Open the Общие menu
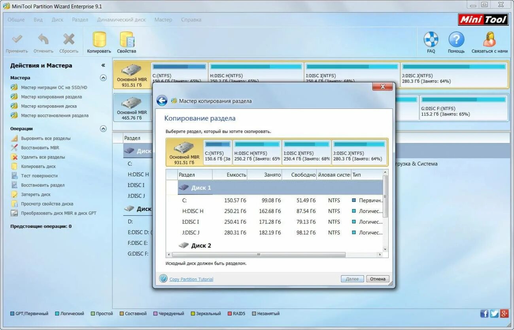 click(16, 20)
